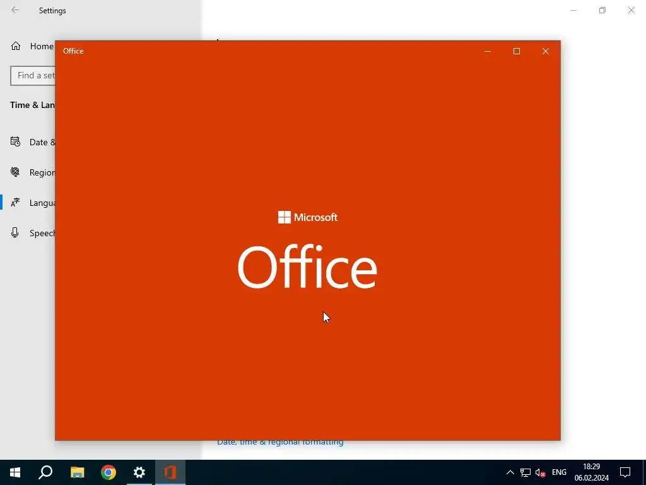Click the Language letter icon

coord(15,203)
